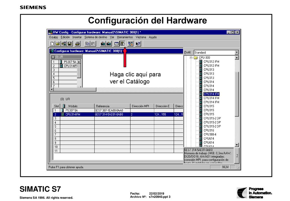Select CPU314IFM row in lower detail table
290x201 pixels.
pyautogui.click(x=118, y=114)
